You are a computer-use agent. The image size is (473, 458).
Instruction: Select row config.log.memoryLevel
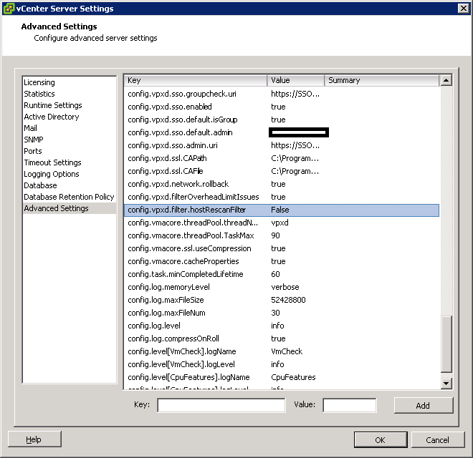(x=282, y=288)
